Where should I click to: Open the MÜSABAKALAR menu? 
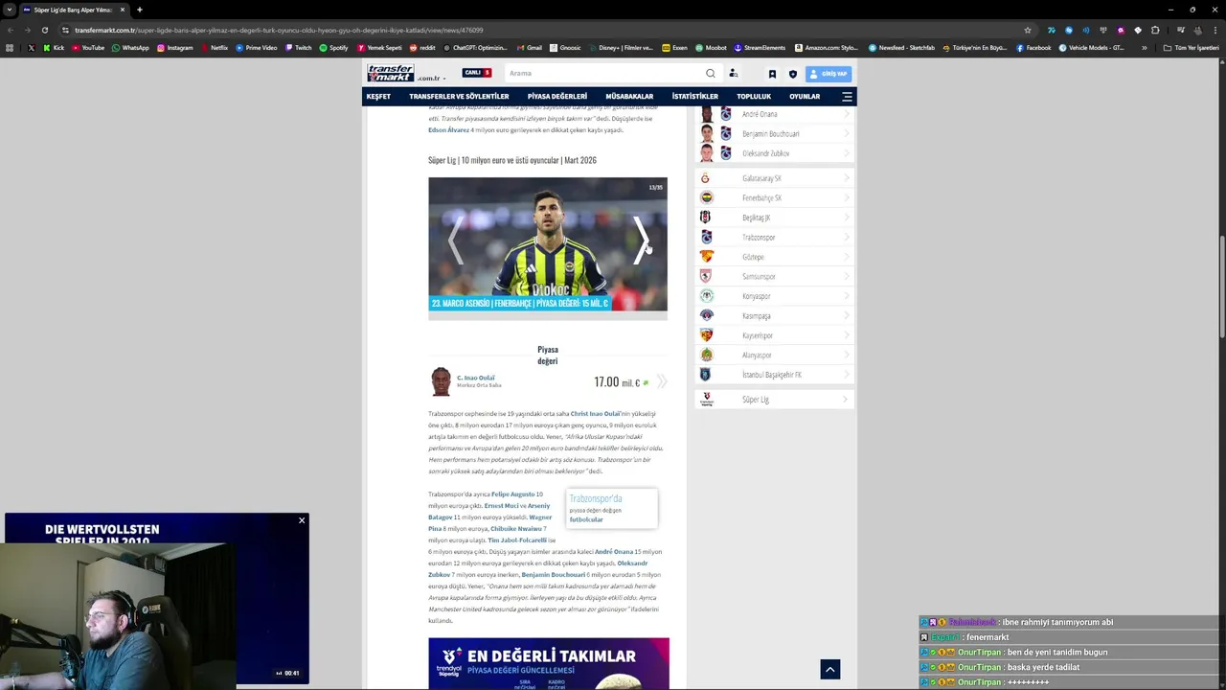click(x=629, y=97)
